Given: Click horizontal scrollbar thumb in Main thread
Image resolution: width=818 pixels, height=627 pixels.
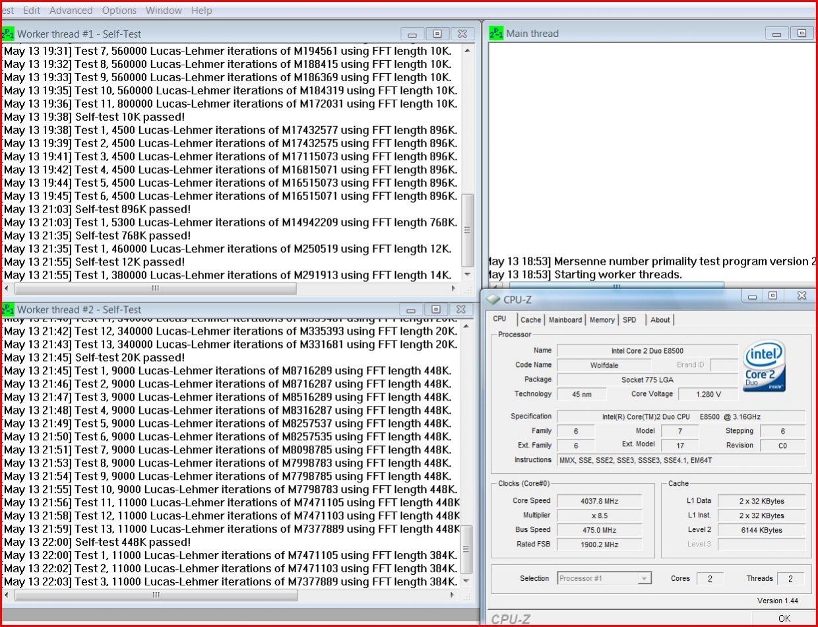Looking at the screenshot, I should click(x=617, y=286).
